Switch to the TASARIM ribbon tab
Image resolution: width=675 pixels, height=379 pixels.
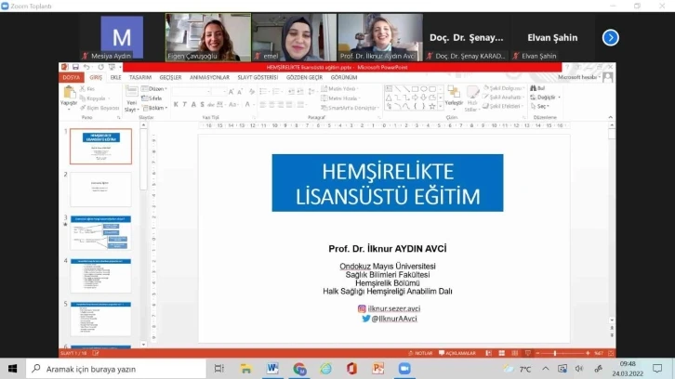click(x=140, y=77)
